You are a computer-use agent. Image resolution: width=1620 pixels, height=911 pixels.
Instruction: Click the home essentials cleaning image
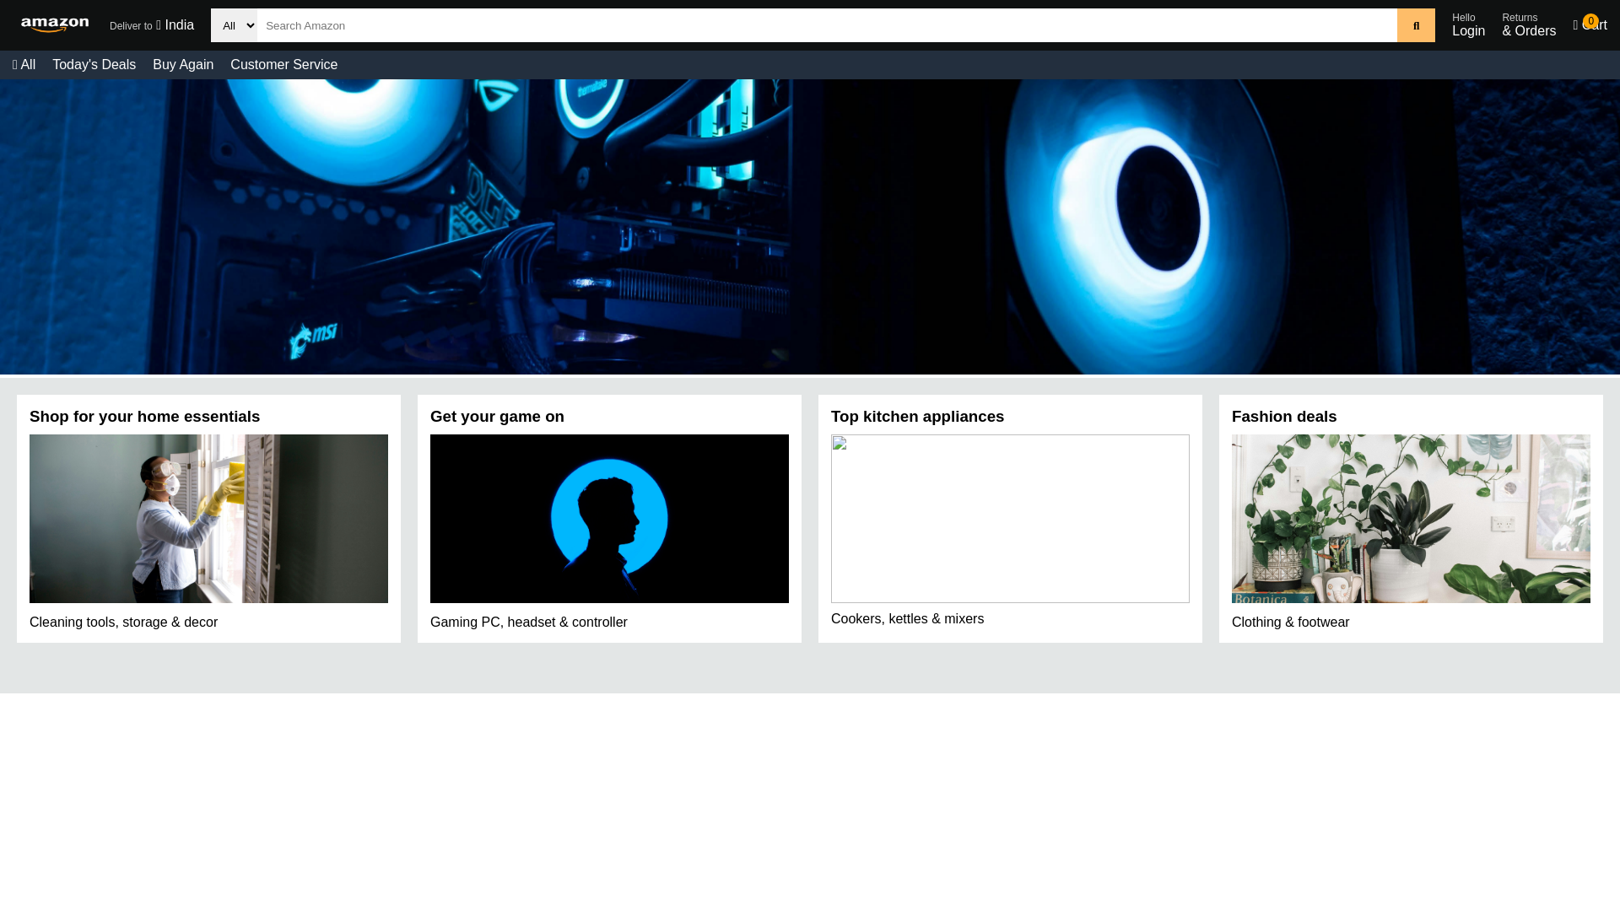[x=208, y=518]
